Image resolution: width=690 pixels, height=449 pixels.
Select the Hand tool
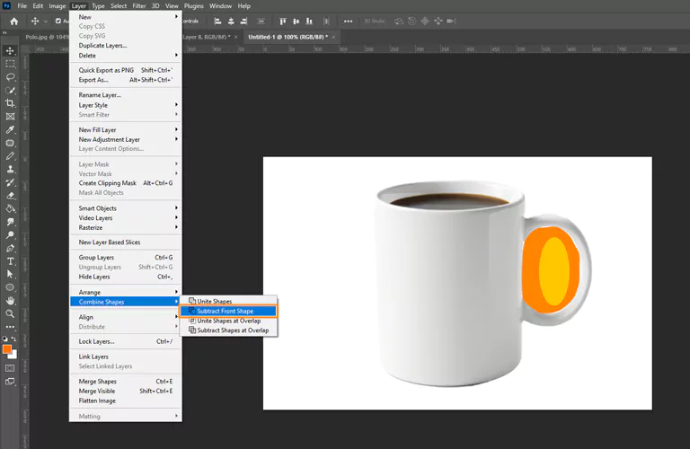pyautogui.click(x=10, y=301)
